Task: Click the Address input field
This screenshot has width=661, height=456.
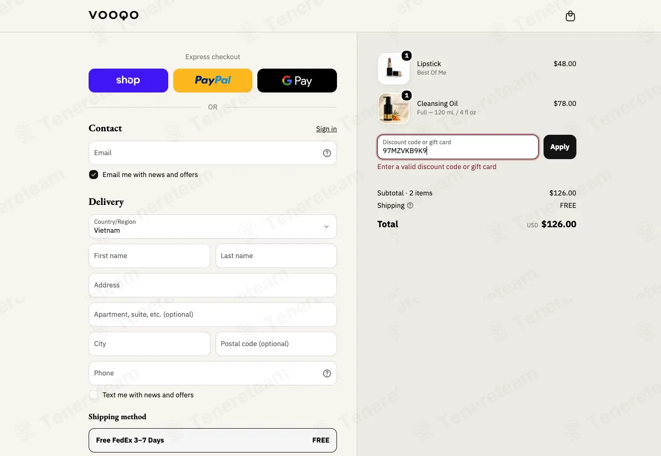Action: pyautogui.click(x=213, y=285)
